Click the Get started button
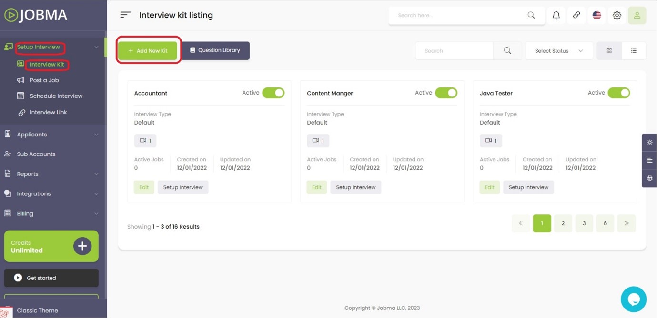This screenshot has height=318, width=657. click(51, 278)
